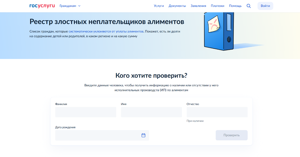Open the Заявления menu item
300x157 pixels.
coord(198,6)
